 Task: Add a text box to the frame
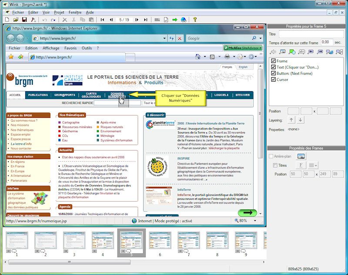301,52
